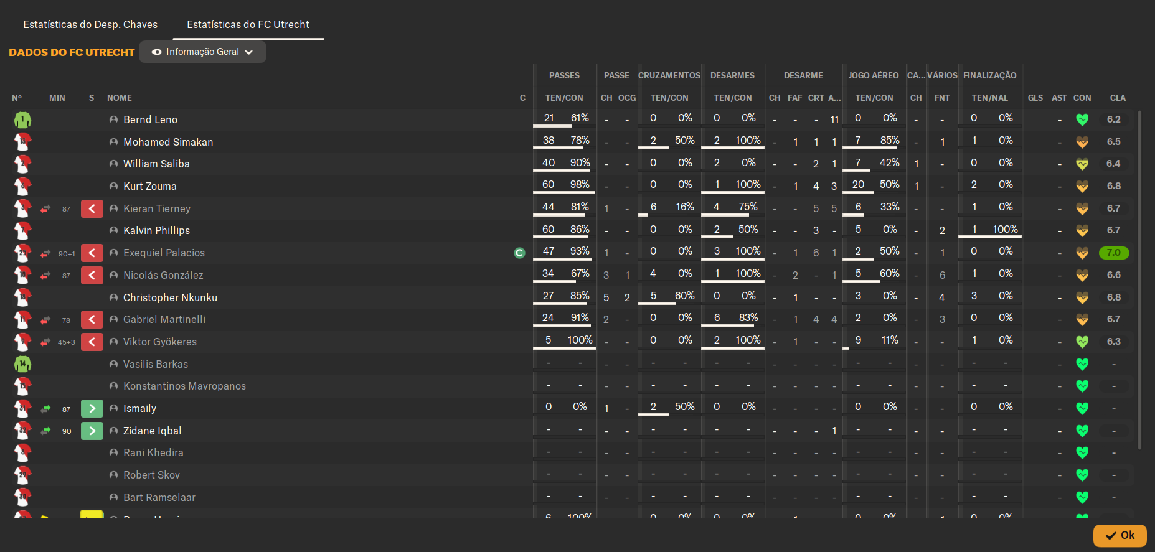Click person icon next to Kalvin Phillips
This screenshot has height=552, width=1155.
113,230
